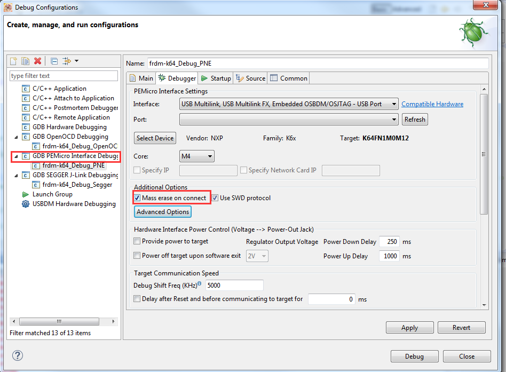Toggle Specify Network Card IP checkbox
Image resolution: width=506 pixels, height=372 pixels.
pyautogui.click(x=243, y=170)
